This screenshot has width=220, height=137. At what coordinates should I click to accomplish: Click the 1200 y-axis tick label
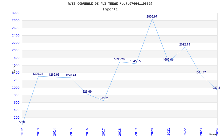click(x=16, y=80)
